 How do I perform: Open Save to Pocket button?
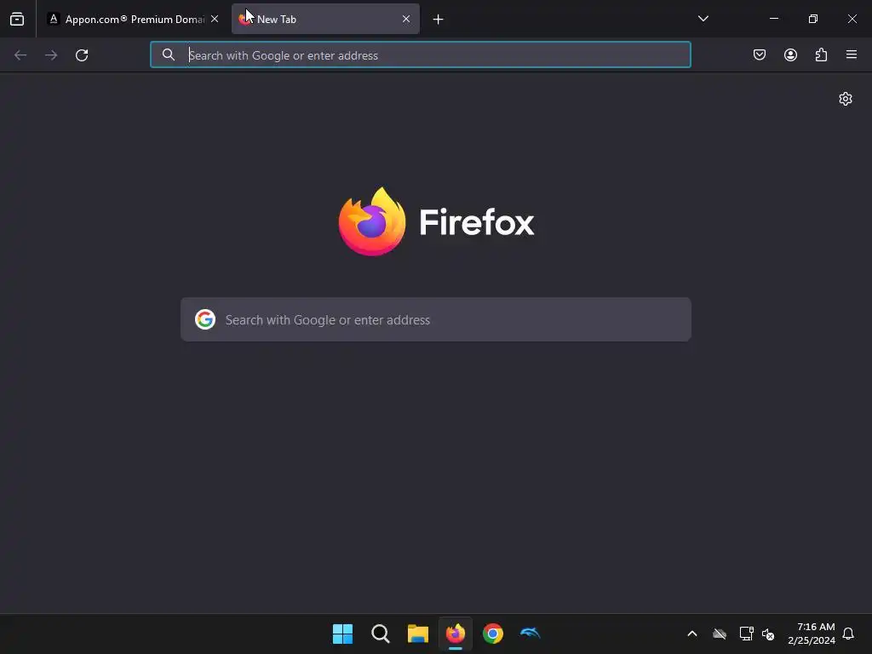pos(760,54)
